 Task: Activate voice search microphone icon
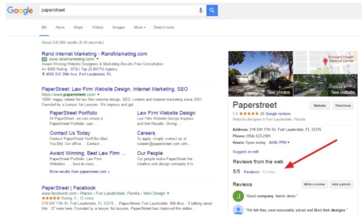201,10
